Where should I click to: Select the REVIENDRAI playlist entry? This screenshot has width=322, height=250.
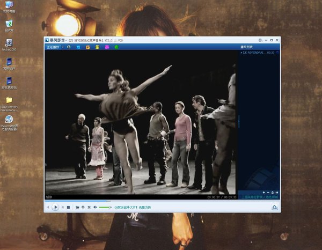(x=260, y=53)
